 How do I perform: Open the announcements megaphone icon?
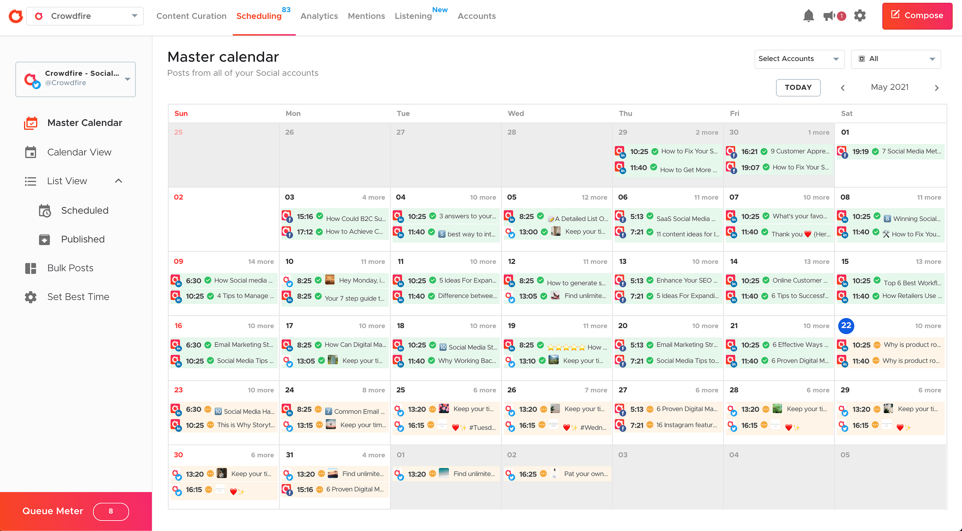coord(829,16)
